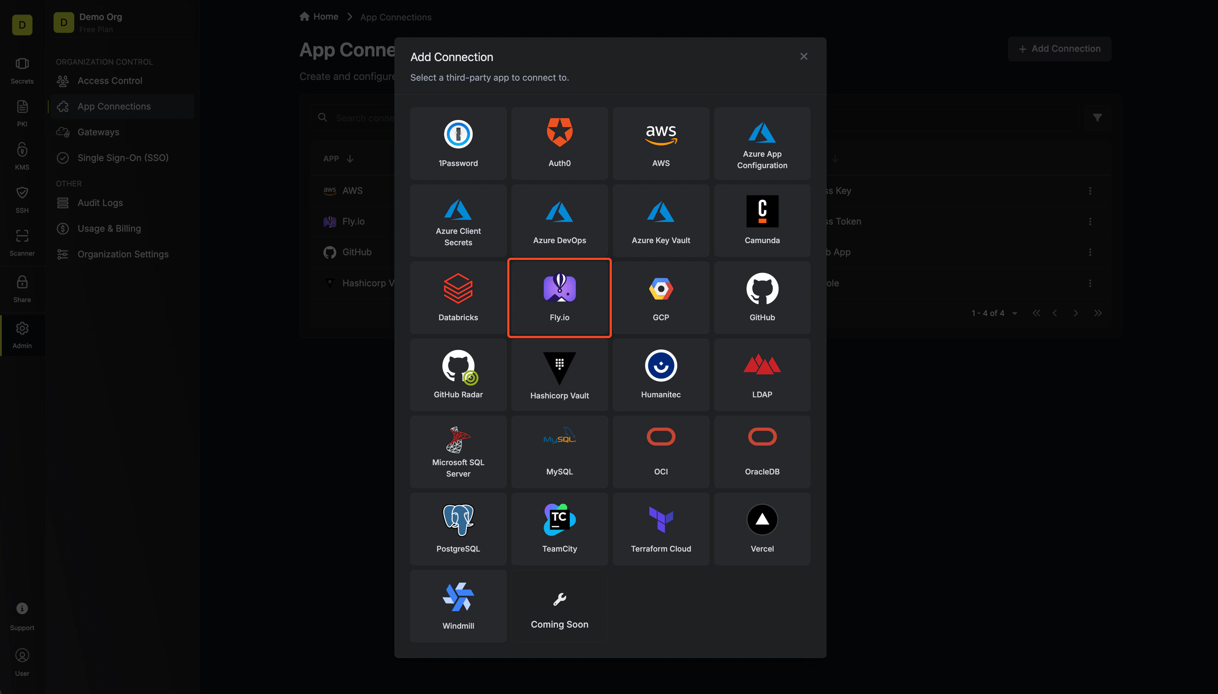
Task: Select the Fly.io tile in the dialog
Action: (x=559, y=298)
